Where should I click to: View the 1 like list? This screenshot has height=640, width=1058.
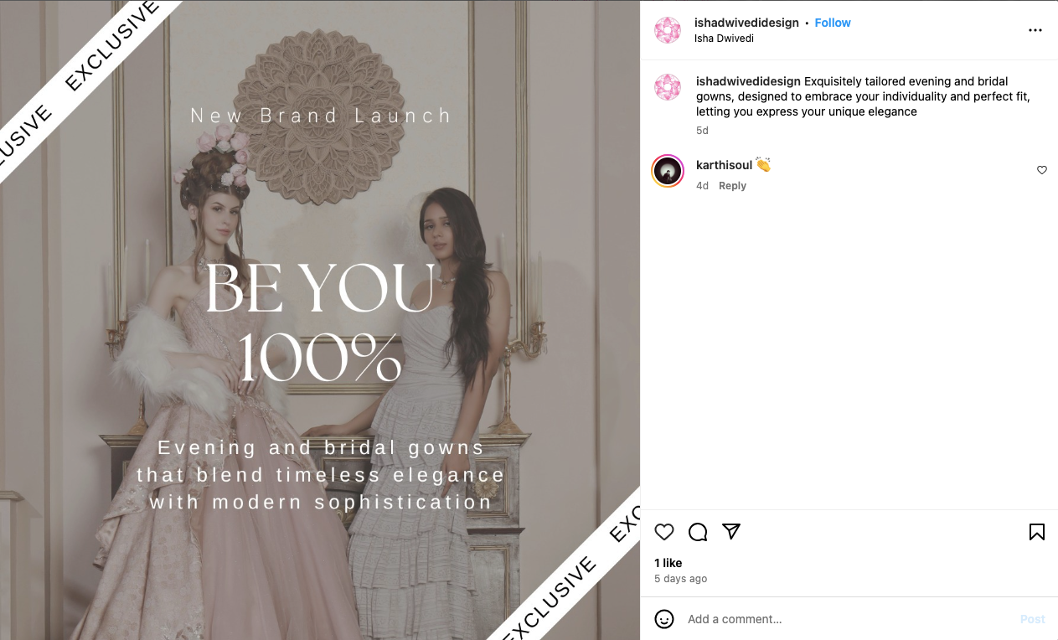tap(668, 563)
